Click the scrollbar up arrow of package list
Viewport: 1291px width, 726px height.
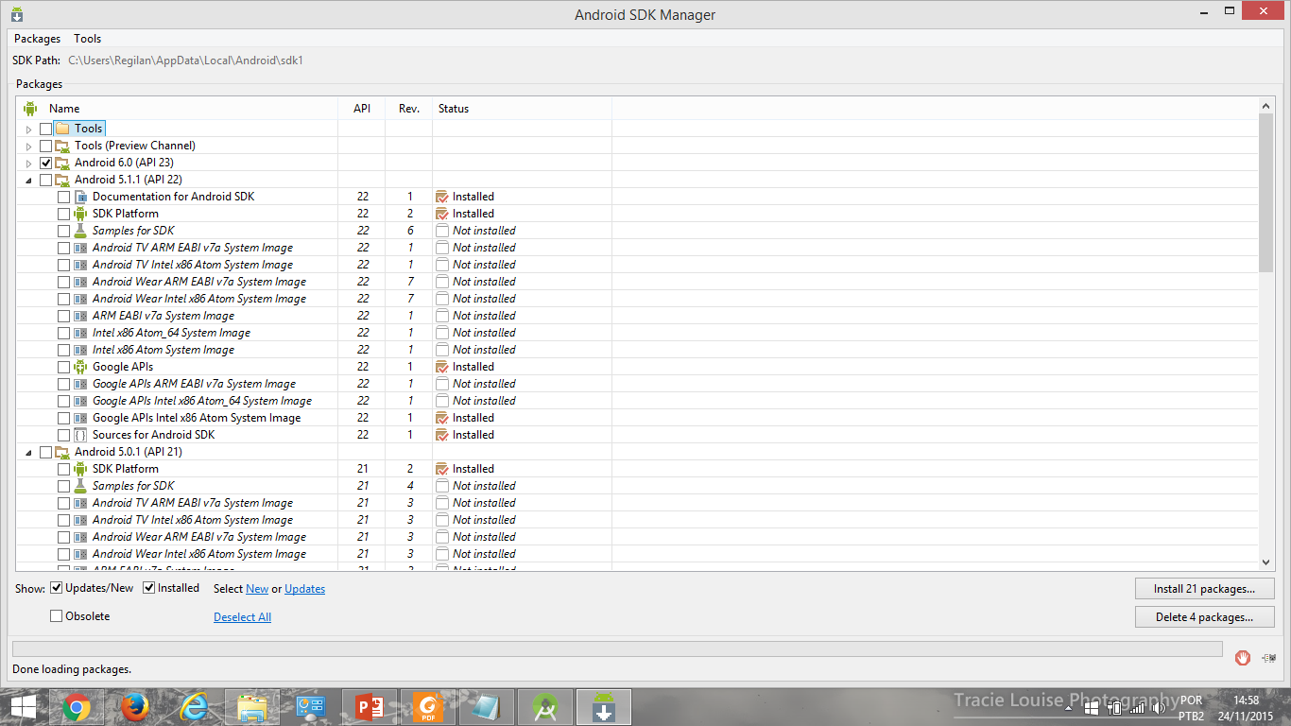point(1266,107)
